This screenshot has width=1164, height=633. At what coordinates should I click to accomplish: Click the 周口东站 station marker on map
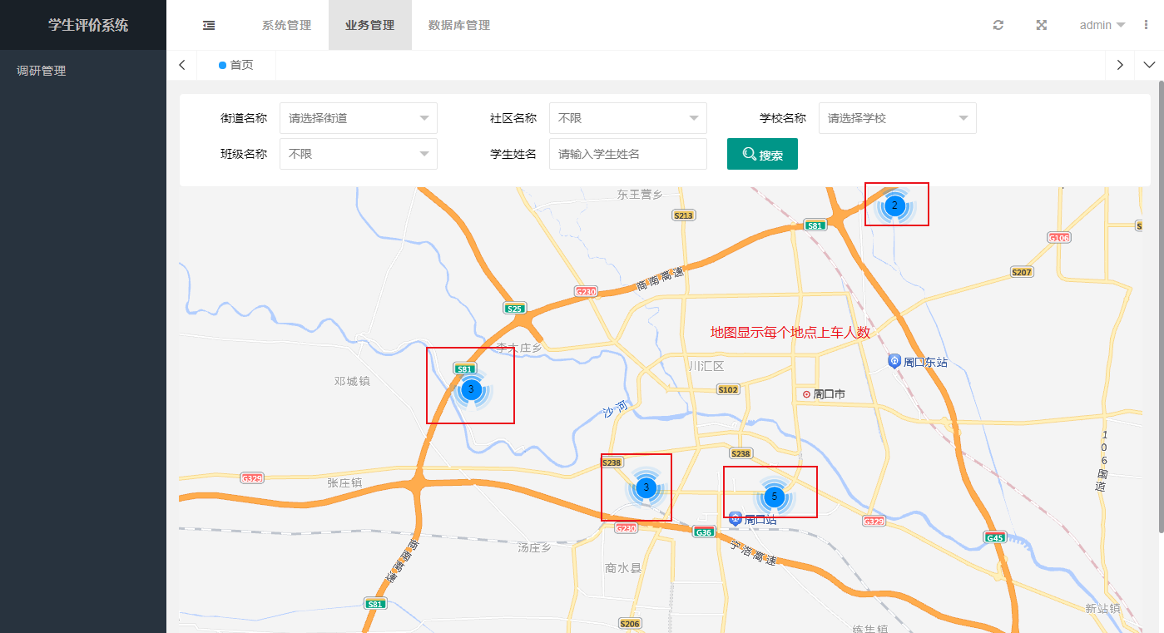(x=894, y=361)
